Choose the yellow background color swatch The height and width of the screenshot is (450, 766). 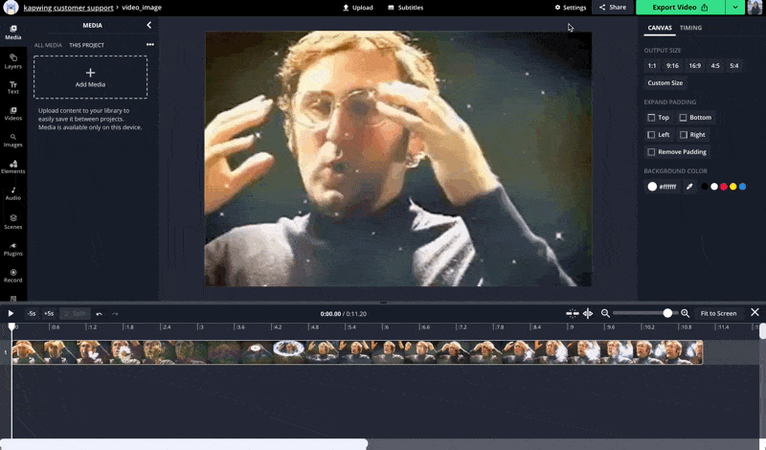pyautogui.click(x=733, y=187)
